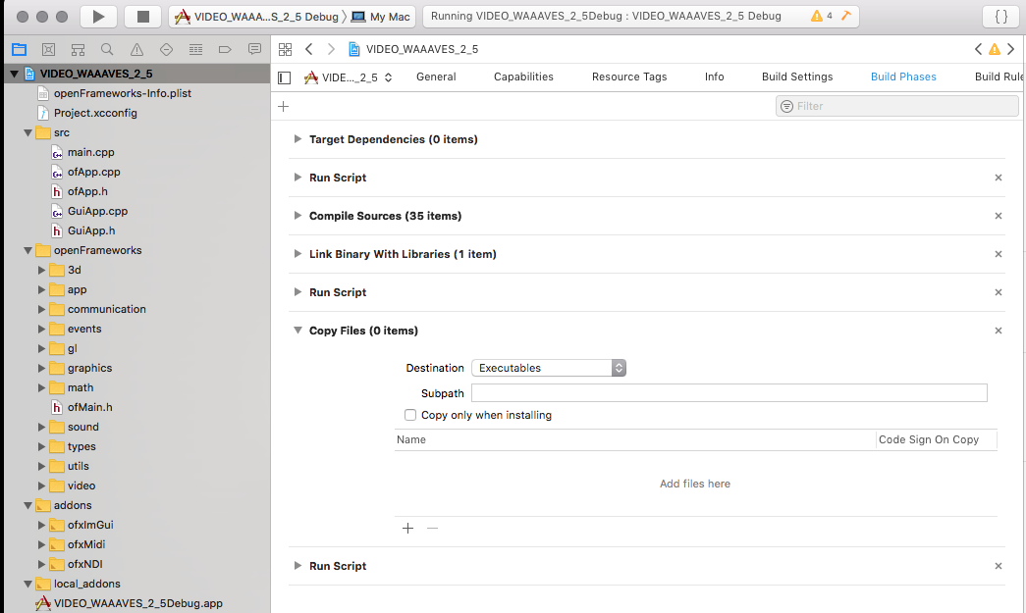1026x613 pixels.
Task: Click the warning count indicator in activity bar
Action: 821,16
